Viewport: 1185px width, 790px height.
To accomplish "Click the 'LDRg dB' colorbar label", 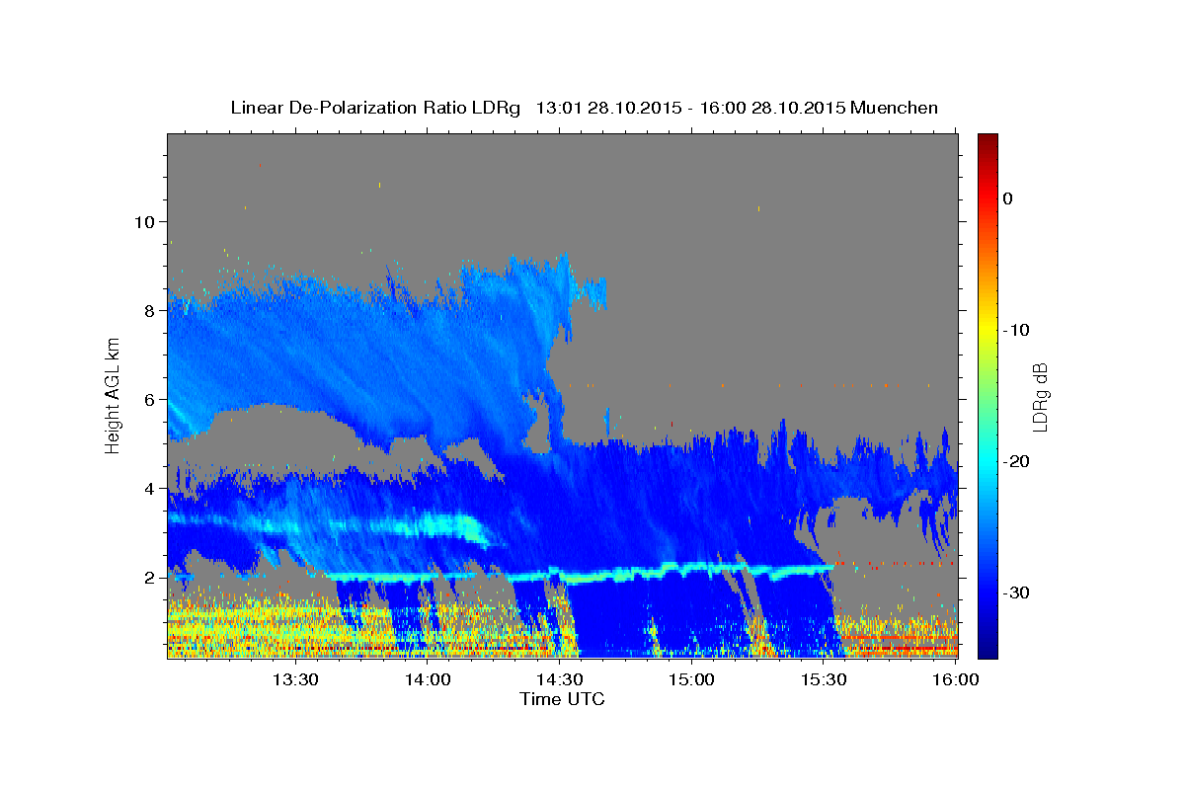I will pyautogui.click(x=1039, y=397).
